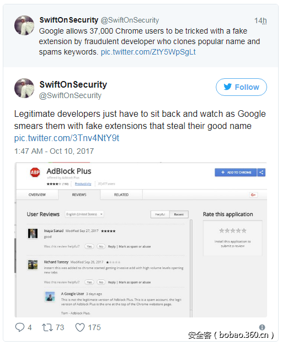Click the reply speech bubble icon
Screen dimensions: 282x345
(x=20, y=327)
